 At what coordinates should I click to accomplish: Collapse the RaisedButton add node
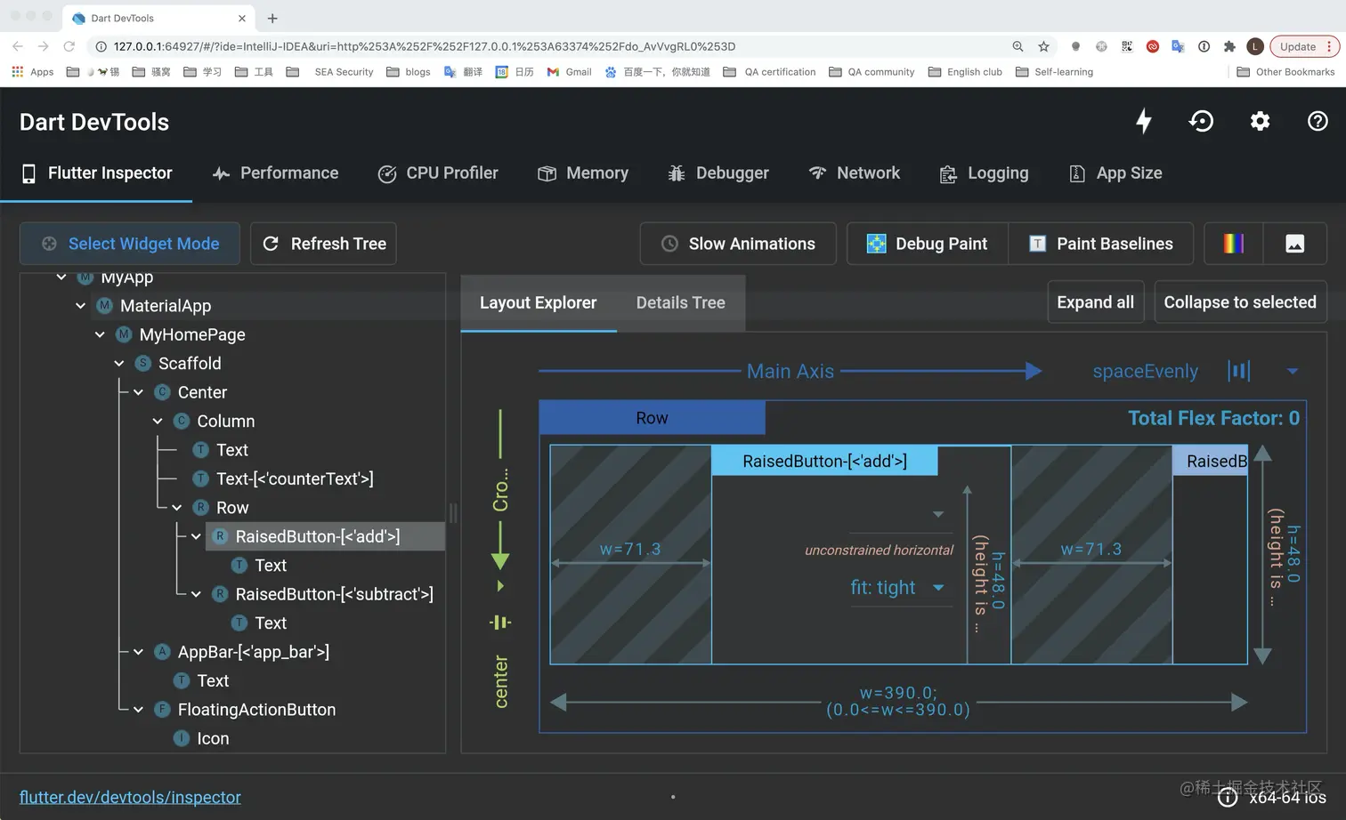click(x=196, y=536)
